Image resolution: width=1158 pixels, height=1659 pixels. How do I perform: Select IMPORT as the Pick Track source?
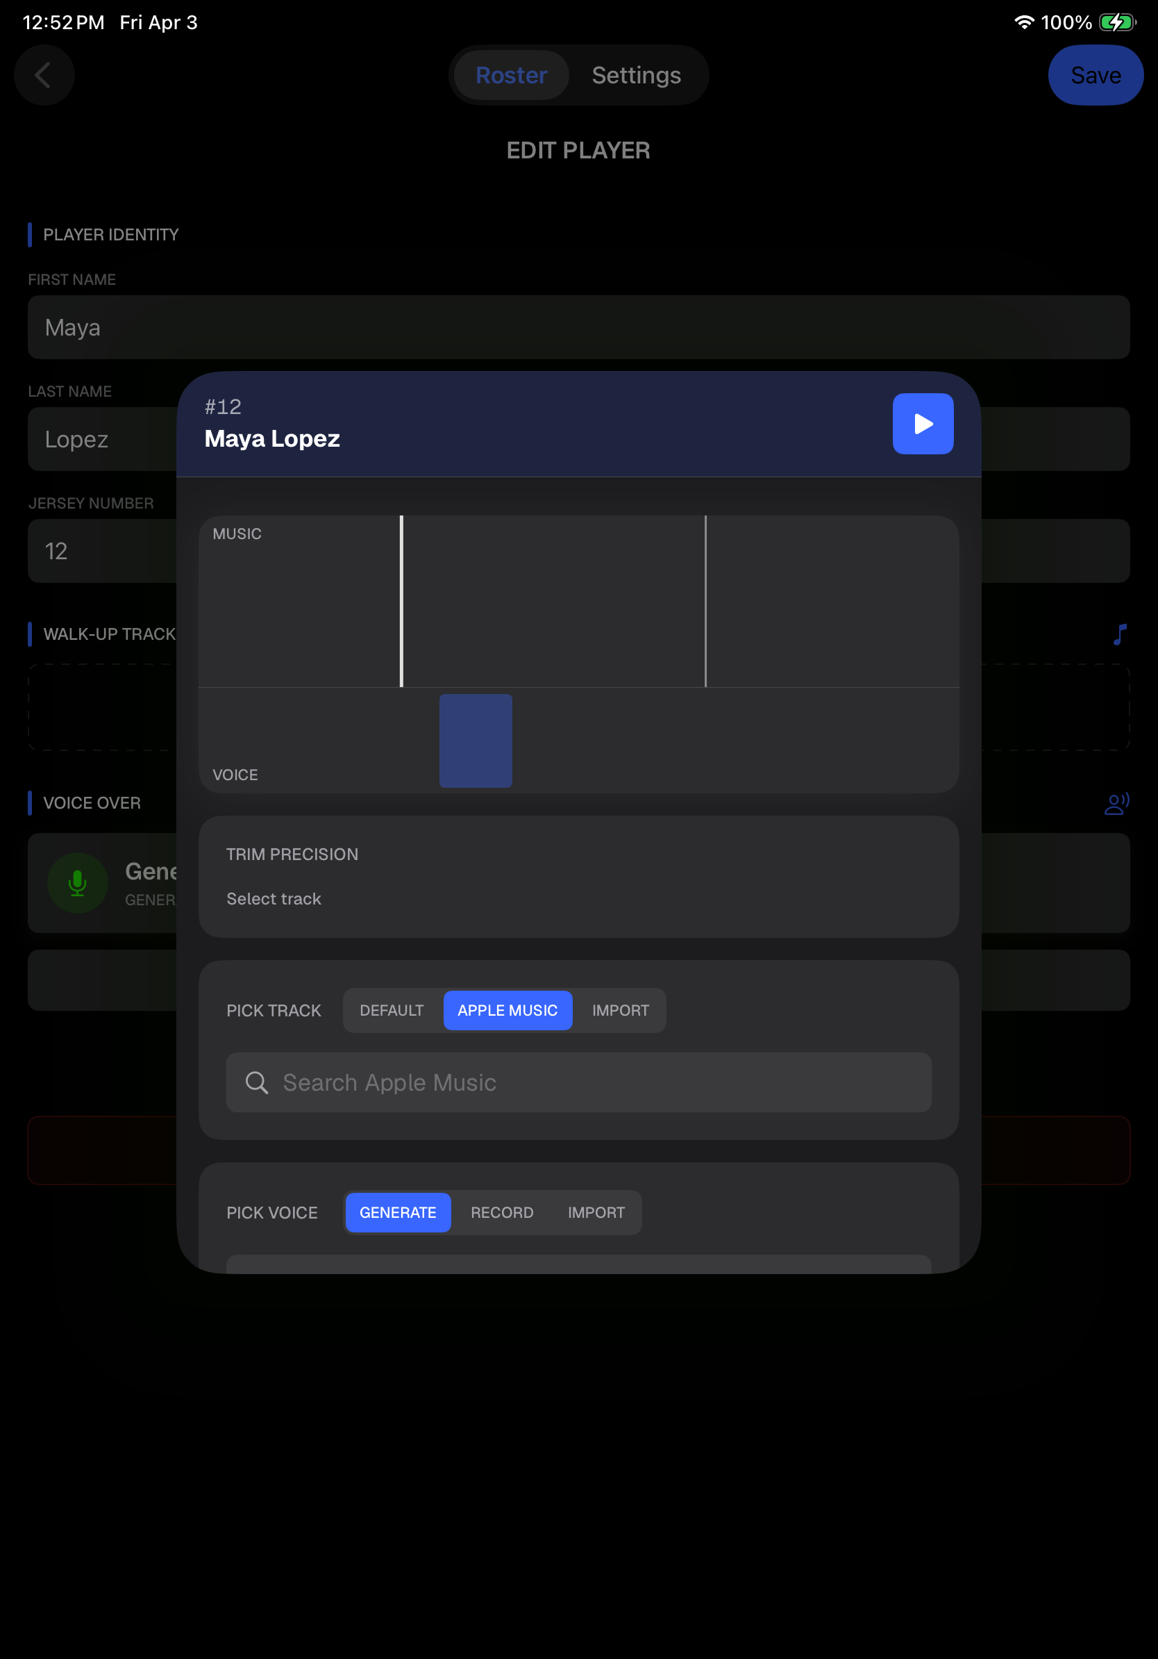click(620, 1010)
